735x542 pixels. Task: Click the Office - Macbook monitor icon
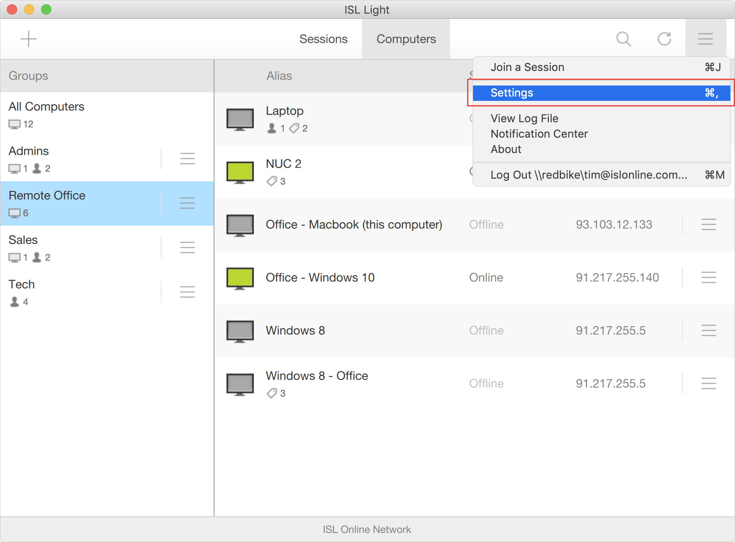coord(240,225)
